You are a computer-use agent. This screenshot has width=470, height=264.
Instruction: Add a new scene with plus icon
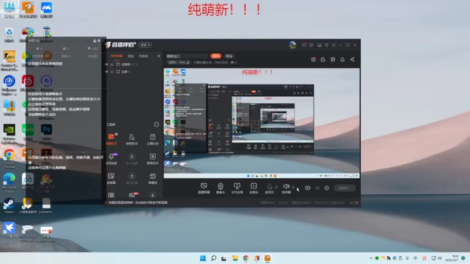coord(159,56)
